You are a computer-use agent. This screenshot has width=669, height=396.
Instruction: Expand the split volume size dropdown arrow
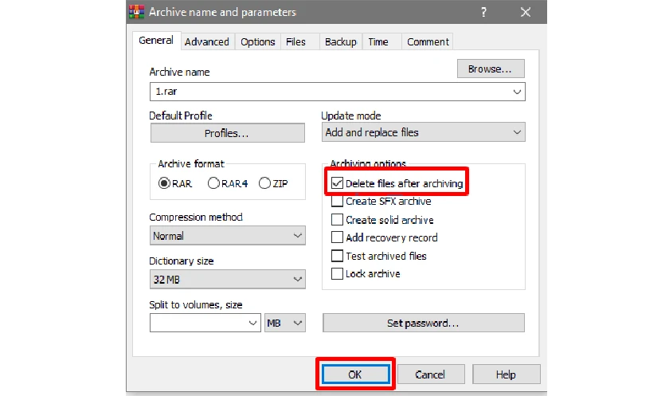(252, 323)
